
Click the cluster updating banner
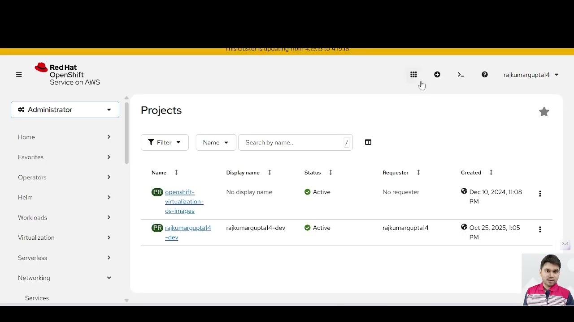click(x=287, y=51)
